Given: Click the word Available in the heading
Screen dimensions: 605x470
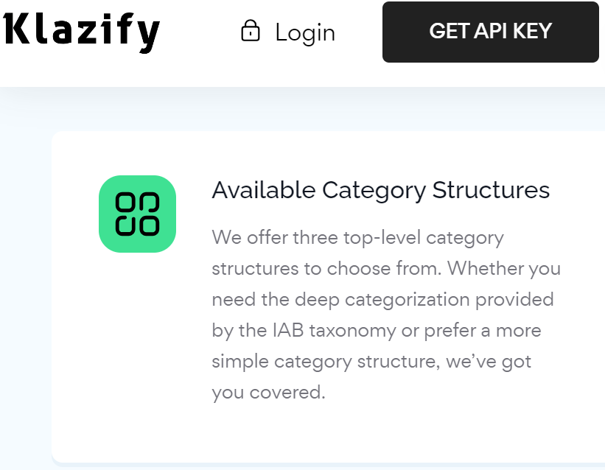Looking at the screenshot, I should tap(264, 190).
